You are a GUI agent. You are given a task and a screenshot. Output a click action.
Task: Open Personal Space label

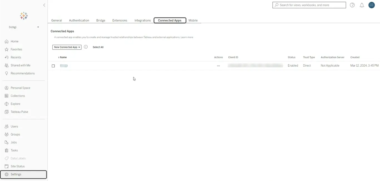[21, 88]
